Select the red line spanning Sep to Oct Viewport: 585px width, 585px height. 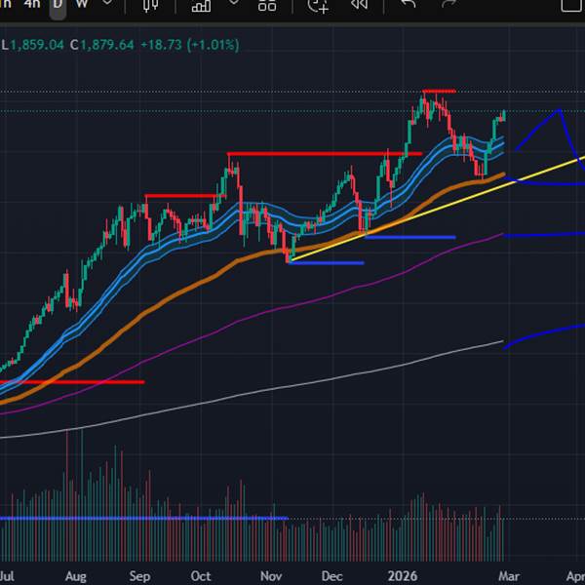coord(185,196)
